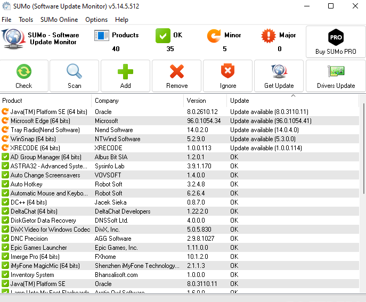The height and width of the screenshot is (302, 366).
Task: Click the update icon beside WinSnap (64 bits)
Action: coord(5,138)
